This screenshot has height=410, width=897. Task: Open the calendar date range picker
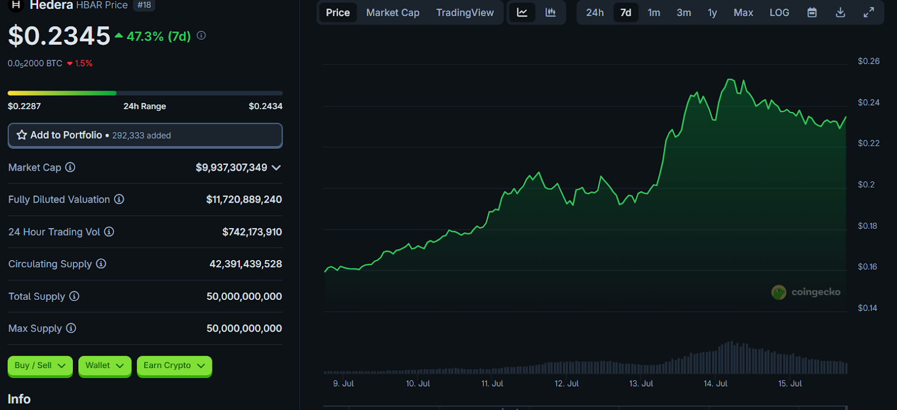point(812,12)
